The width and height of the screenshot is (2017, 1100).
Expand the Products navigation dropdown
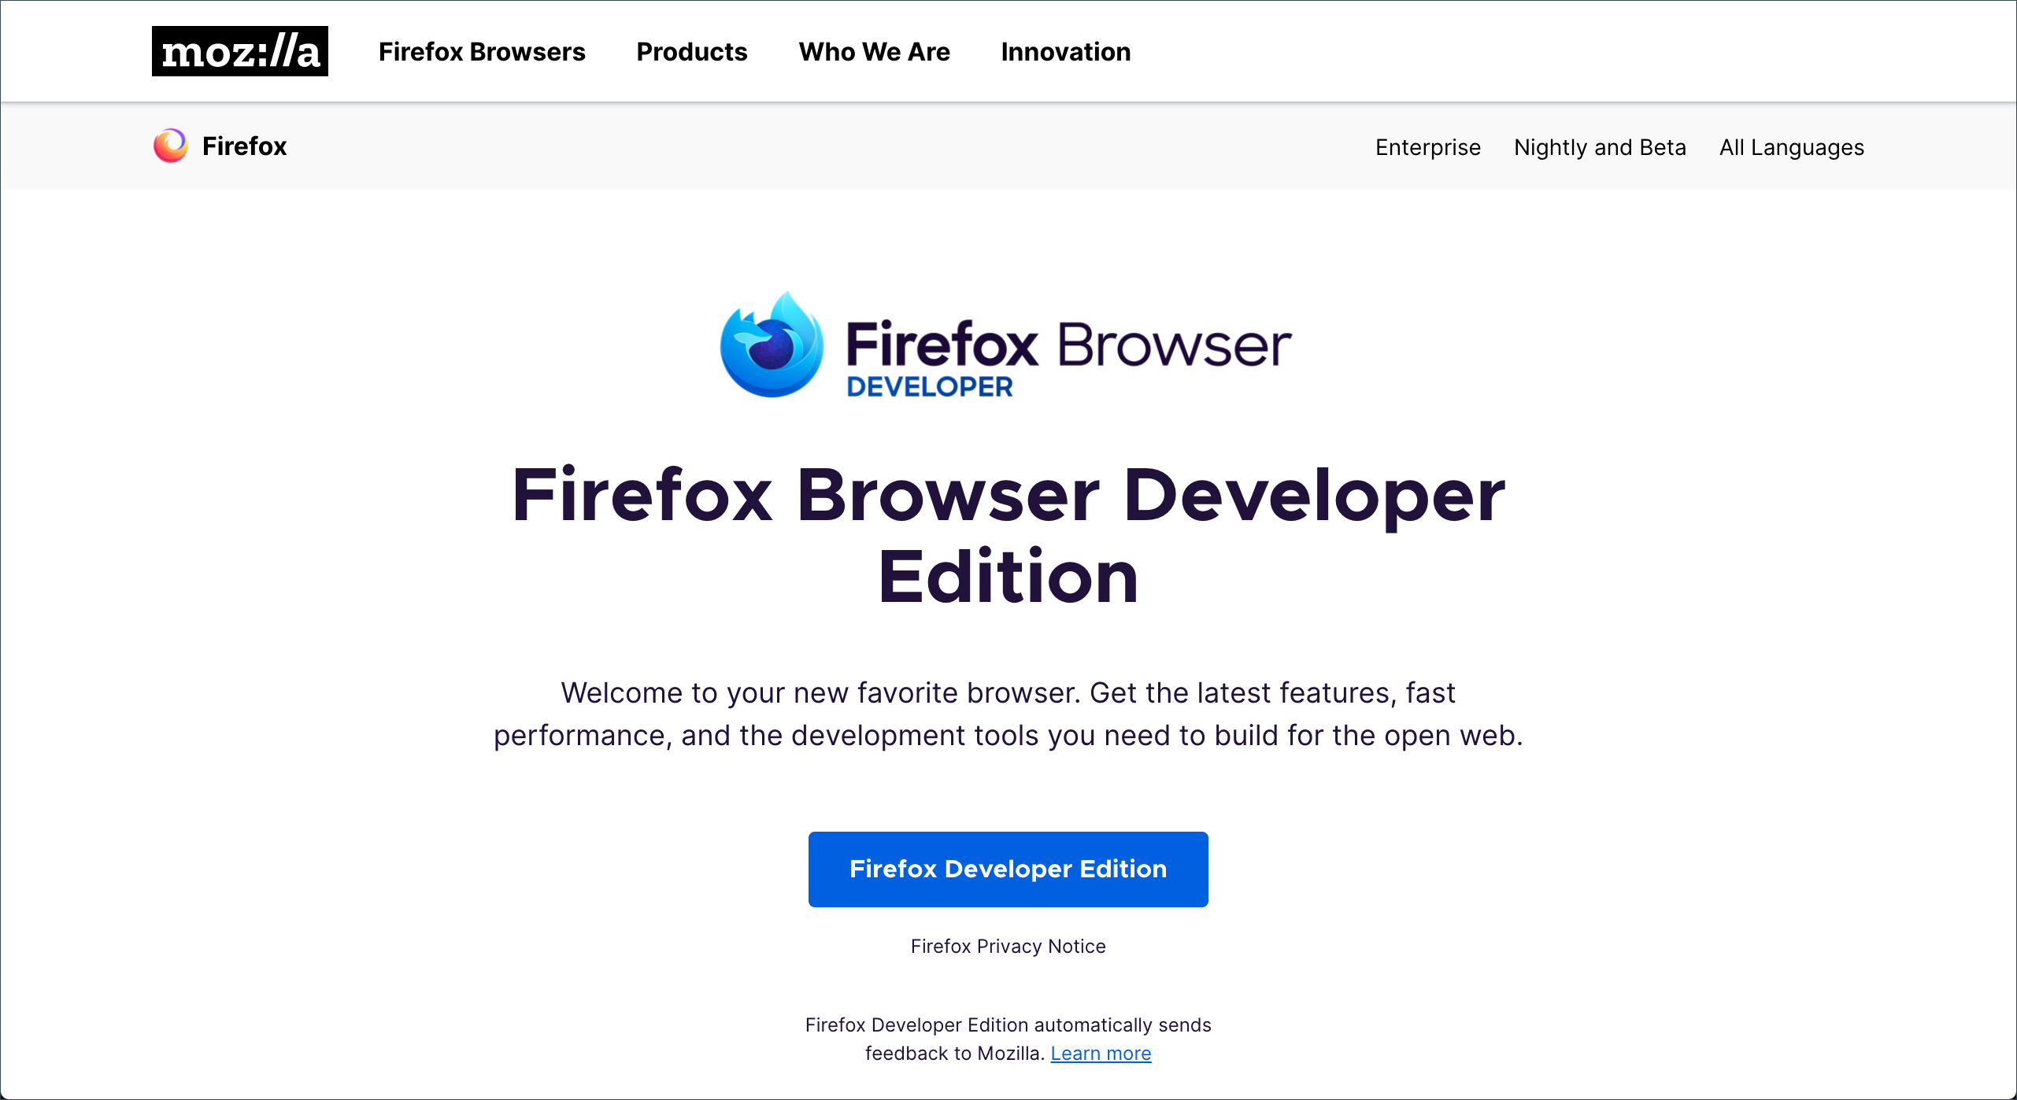point(691,51)
